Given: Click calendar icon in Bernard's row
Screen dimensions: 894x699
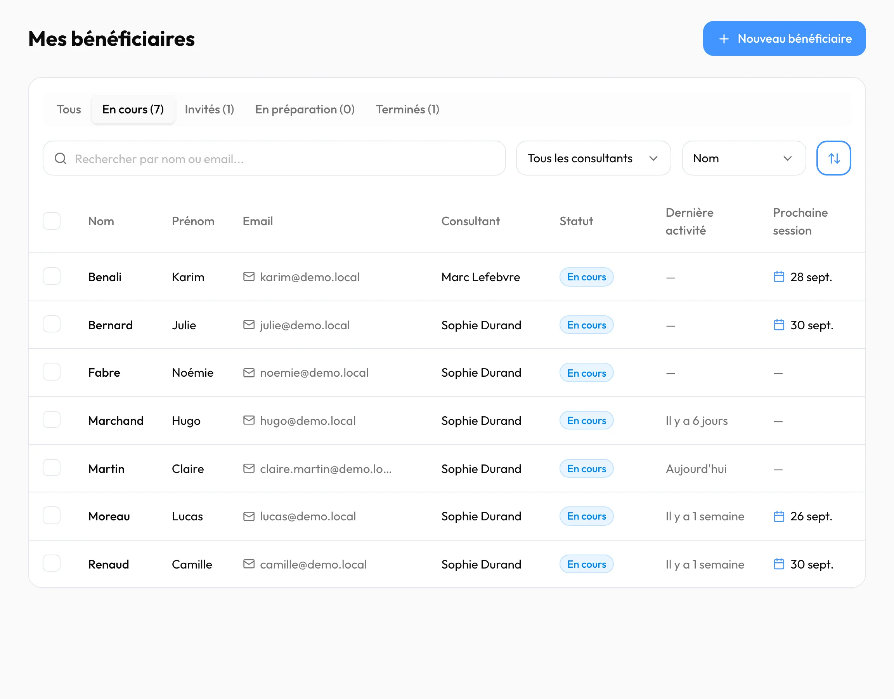Looking at the screenshot, I should coord(779,325).
